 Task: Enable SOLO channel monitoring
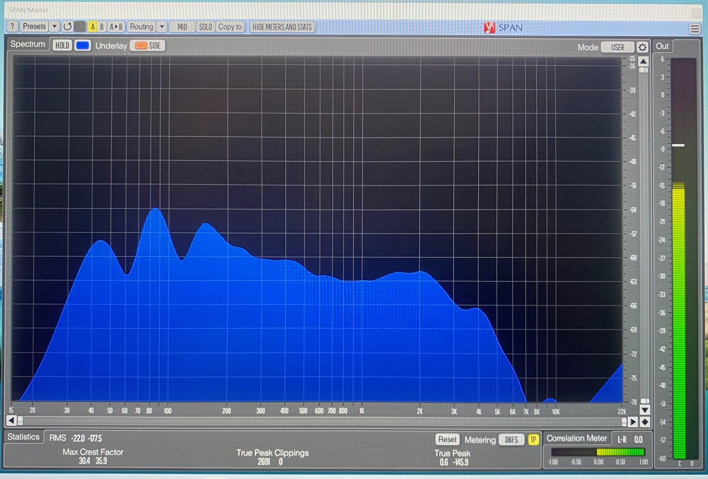[x=205, y=27]
